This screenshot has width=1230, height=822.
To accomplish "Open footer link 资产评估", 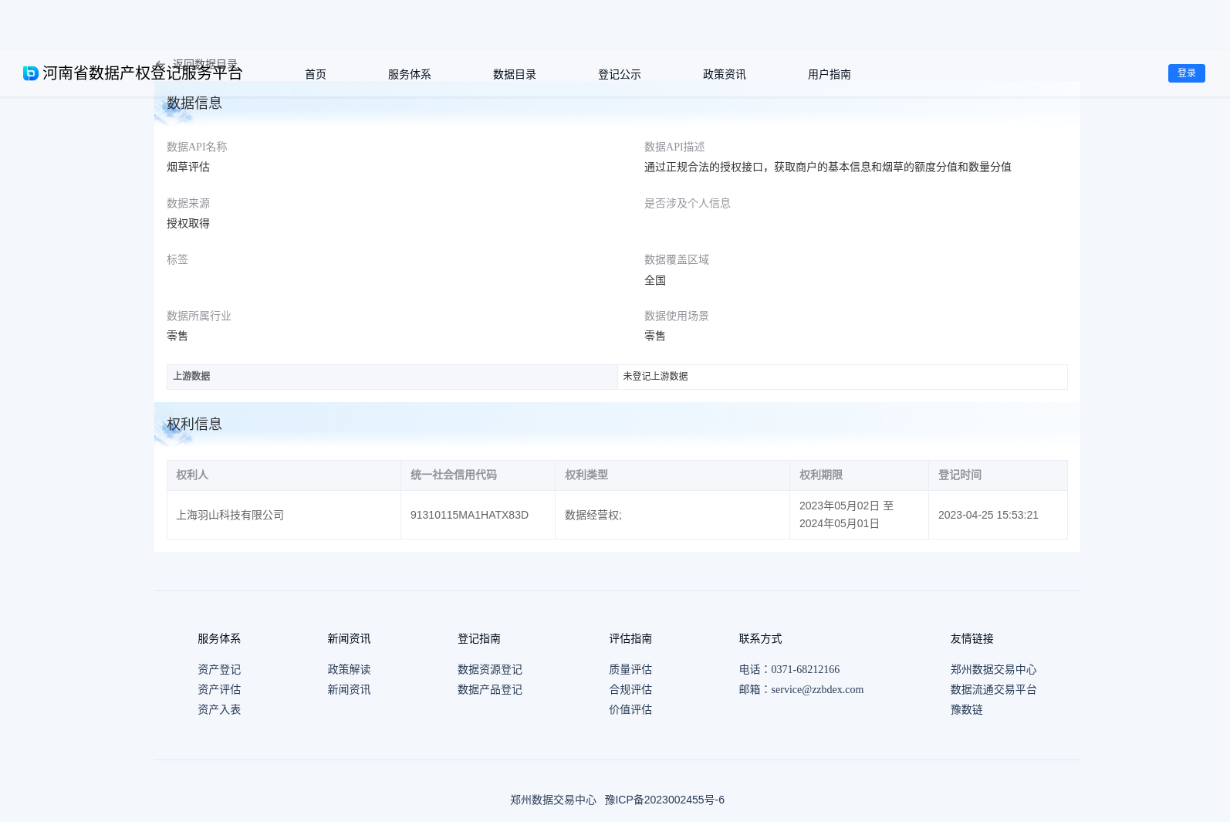I will (219, 689).
